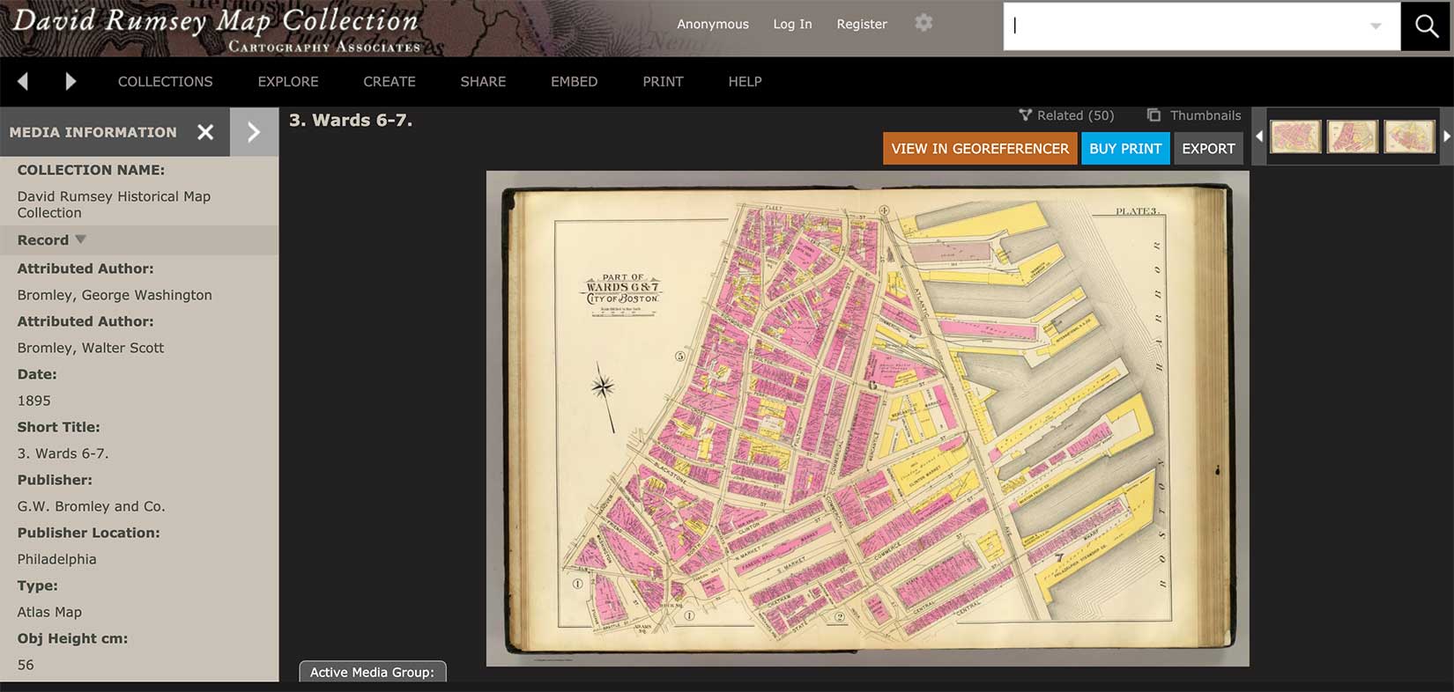This screenshot has width=1454, height=692.
Task: Click publisher G.W. Bromley and Co.
Action: pyautogui.click(x=92, y=506)
